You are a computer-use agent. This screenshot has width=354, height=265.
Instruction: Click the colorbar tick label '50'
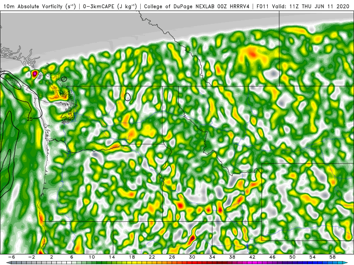tap(292, 257)
